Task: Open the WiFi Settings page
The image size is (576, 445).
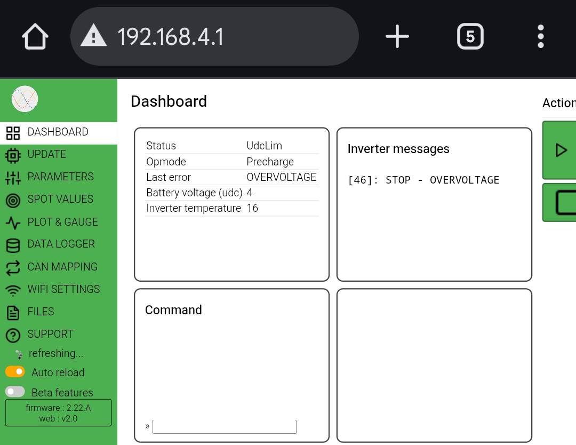Action: pos(63,289)
